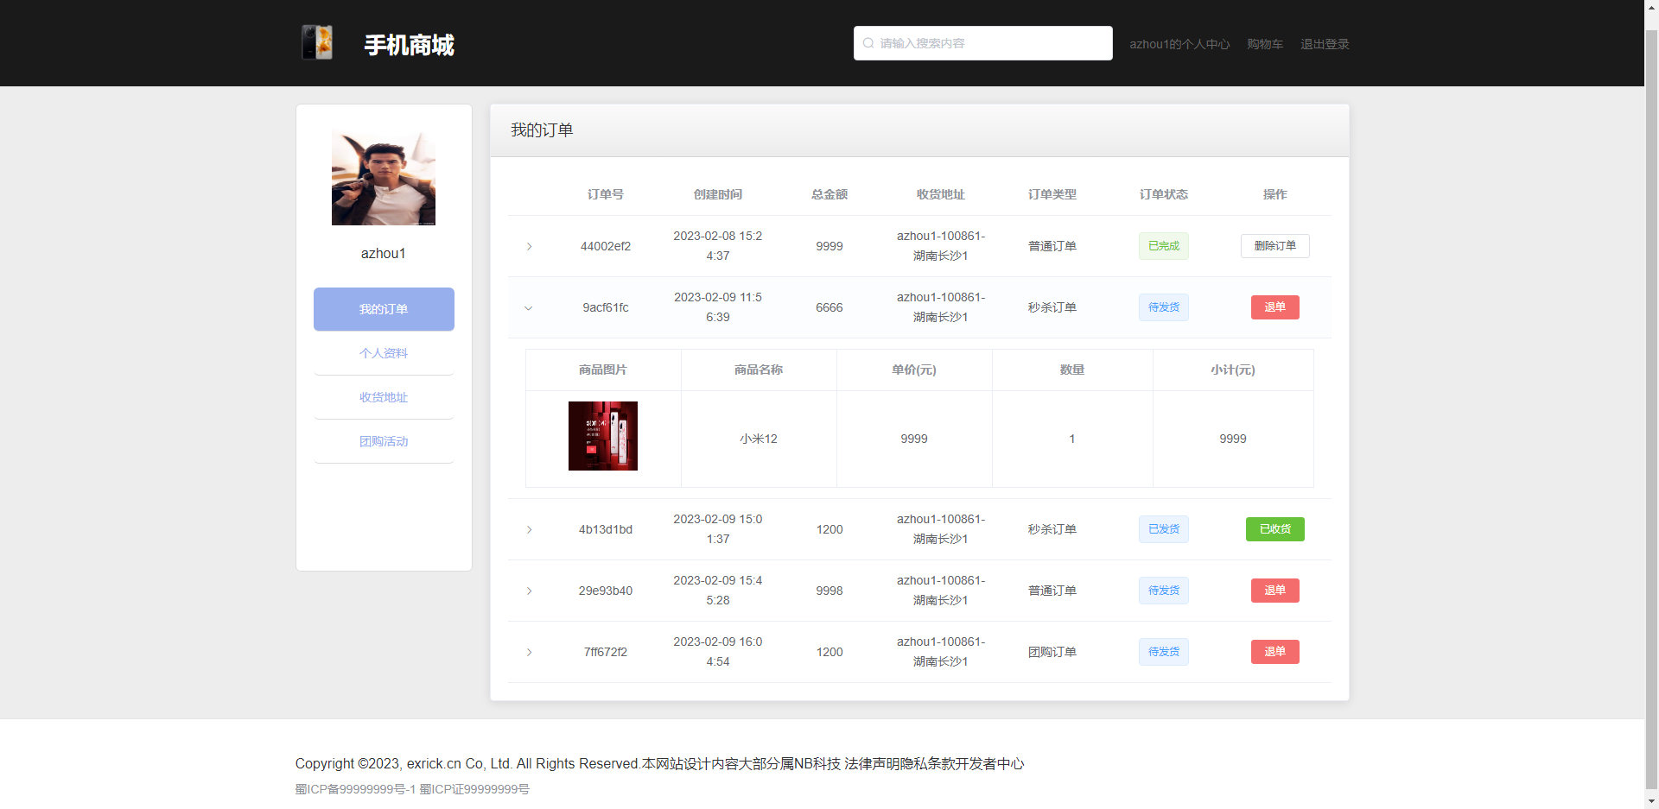Open the 购物车 shopping cart page
This screenshot has height=809, width=1659.
pyautogui.click(x=1264, y=44)
